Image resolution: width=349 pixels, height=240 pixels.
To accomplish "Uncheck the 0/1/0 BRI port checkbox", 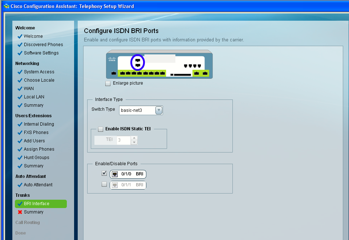I will coord(104,173).
